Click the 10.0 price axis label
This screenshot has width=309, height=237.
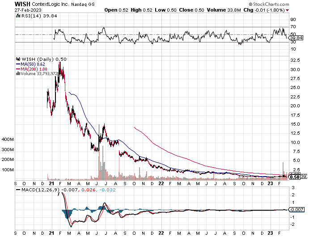tap(295, 143)
